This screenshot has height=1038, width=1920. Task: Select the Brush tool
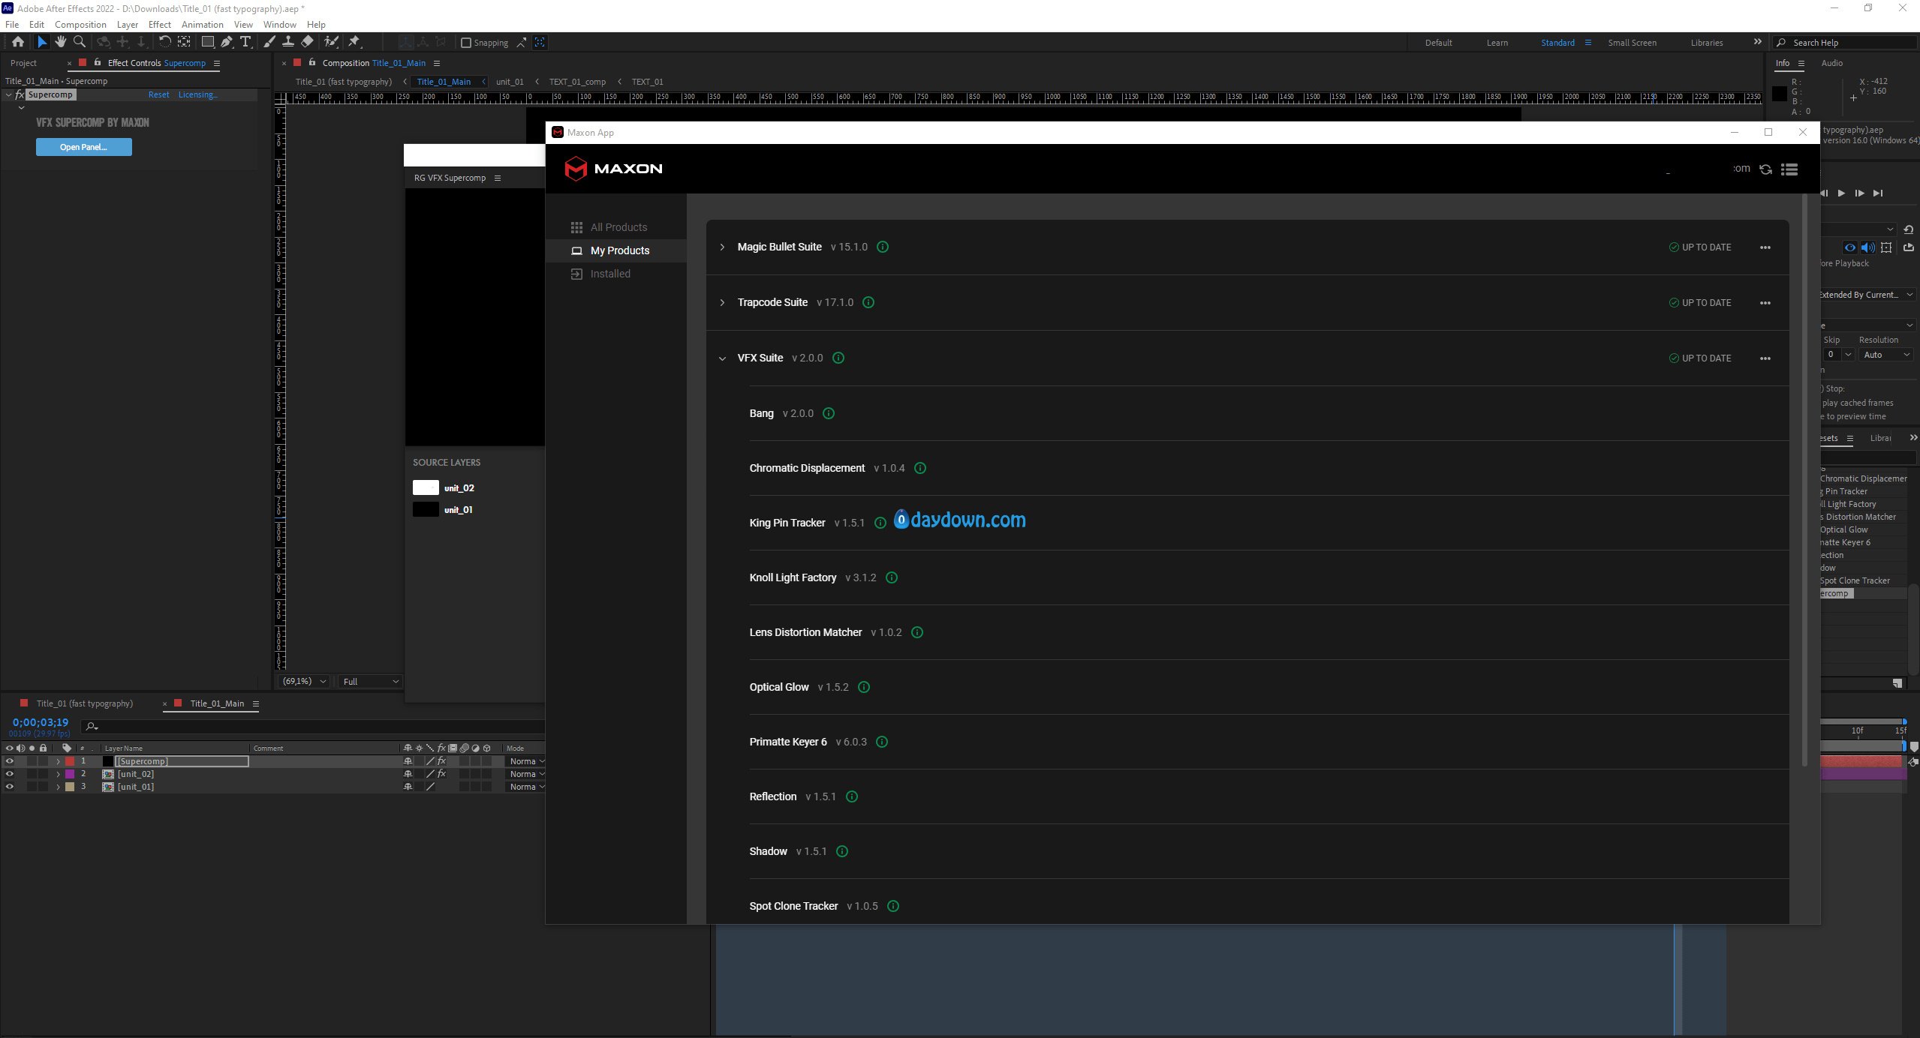[x=269, y=42]
